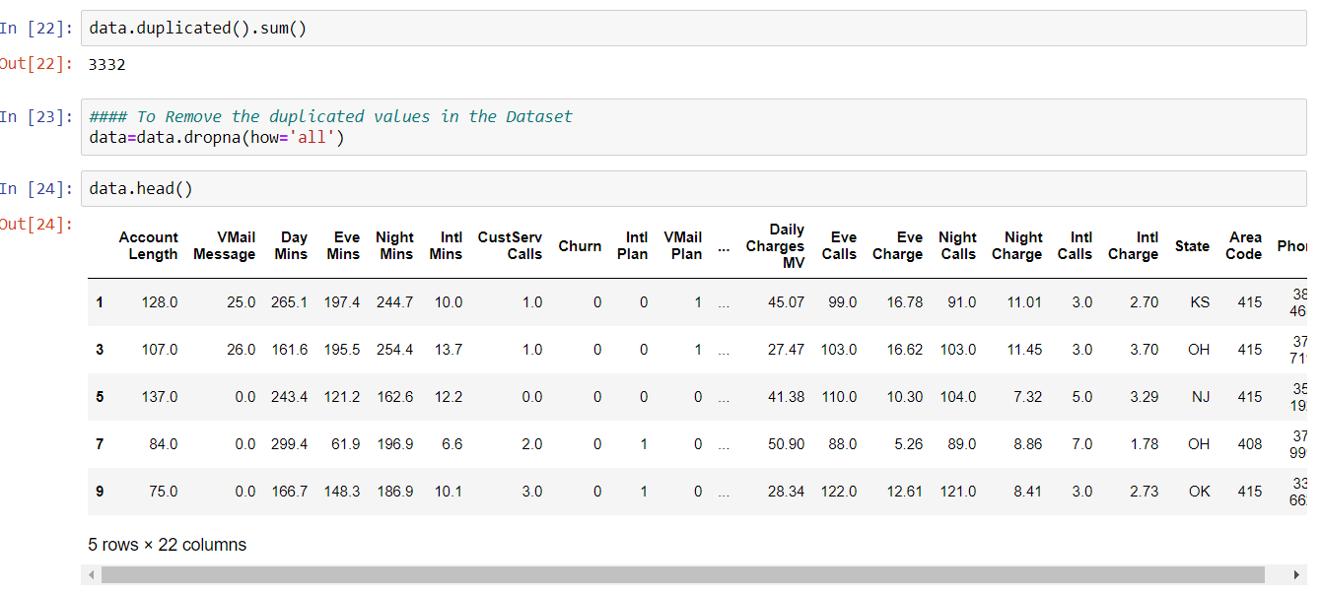The image size is (1321, 595).
Task: Click the Eve Calls column header
Action: [840, 245]
